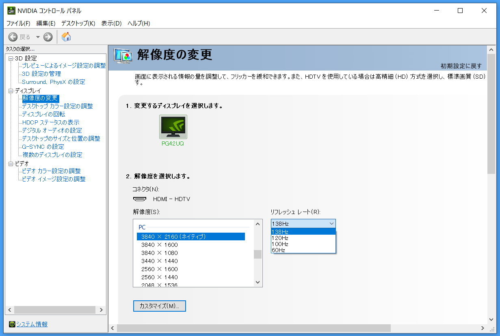Collapse the ディスプレイ tree node
The height and width of the screenshot is (336, 500).
[11, 91]
